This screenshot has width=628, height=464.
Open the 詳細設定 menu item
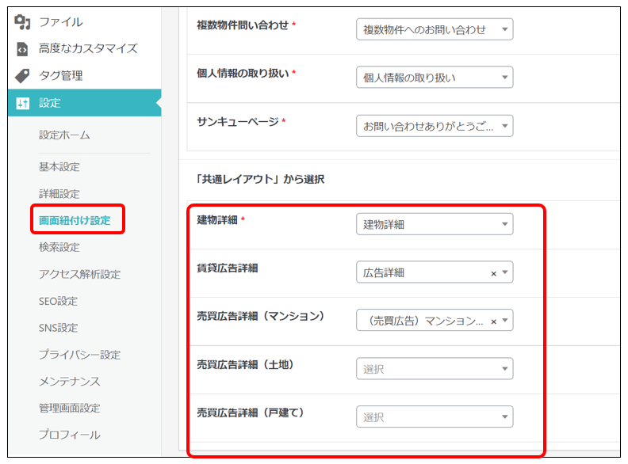click(x=59, y=194)
